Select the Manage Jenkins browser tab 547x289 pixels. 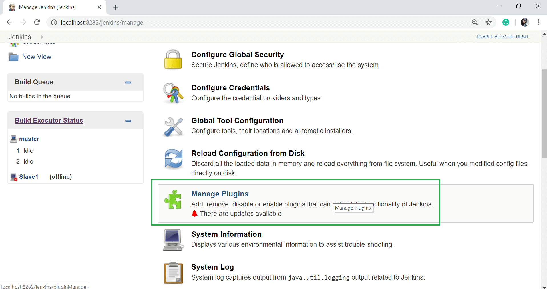pos(55,7)
